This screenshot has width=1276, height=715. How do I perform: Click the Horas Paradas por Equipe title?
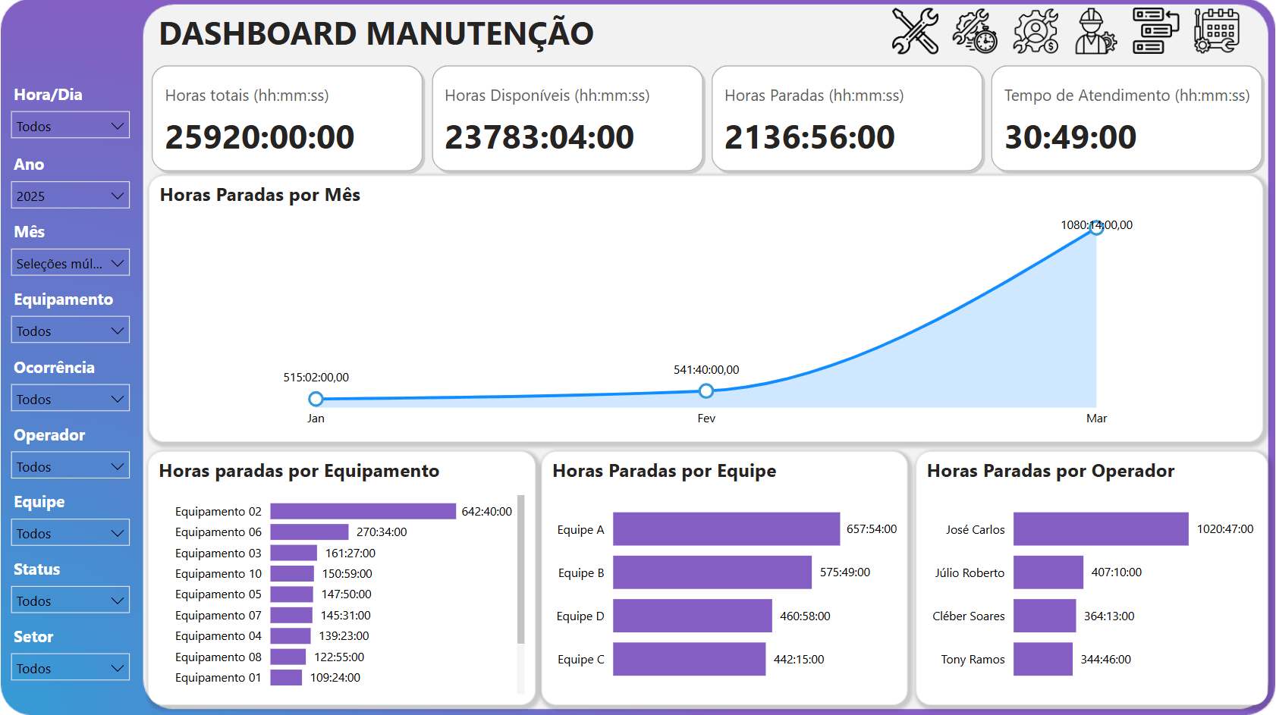[x=665, y=472]
